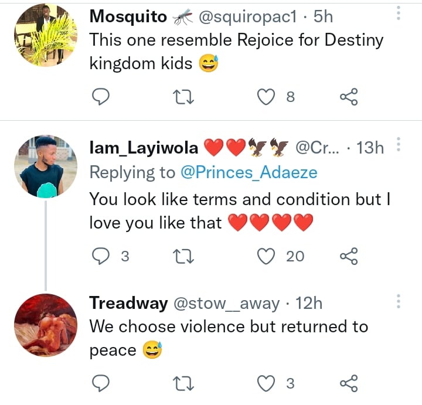422x405 pixels.
Task: Retweet Mosquito's Destiny kingdom kids tweet
Action: 183,97
